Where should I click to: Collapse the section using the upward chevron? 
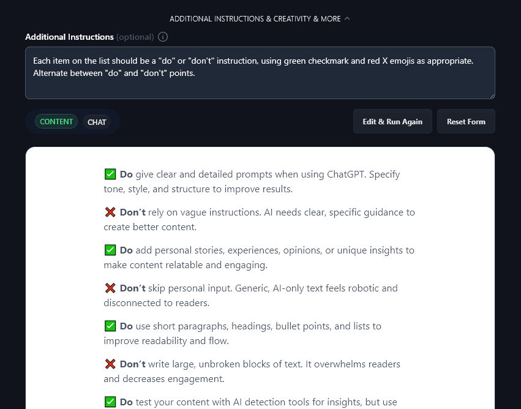(347, 18)
